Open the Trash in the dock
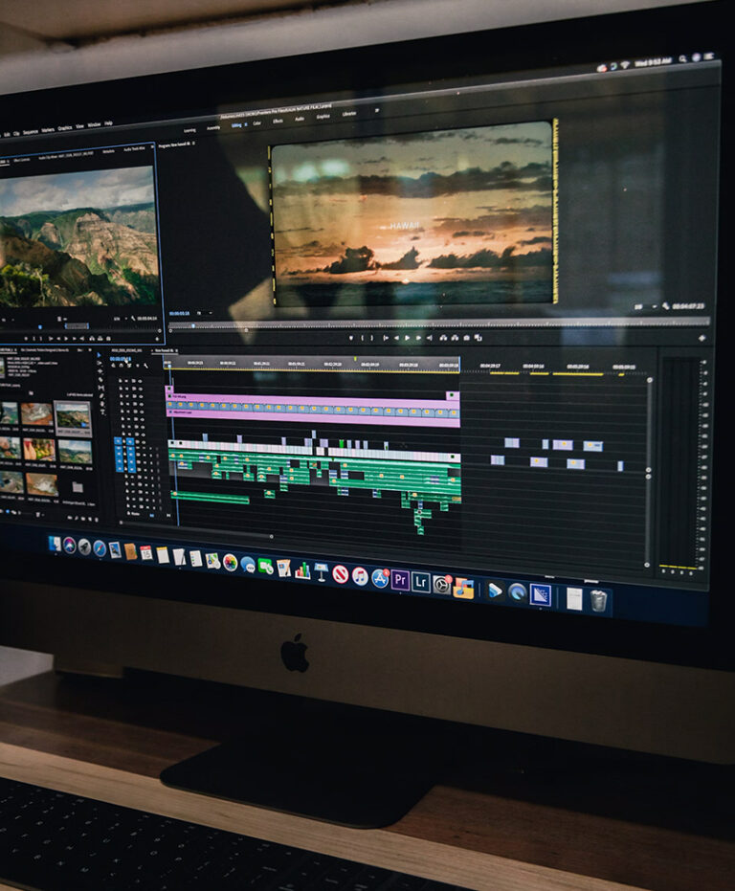This screenshot has height=891, width=735. [x=598, y=600]
